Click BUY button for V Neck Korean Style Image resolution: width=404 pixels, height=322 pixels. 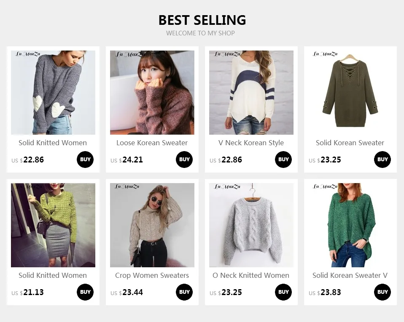[x=283, y=160]
